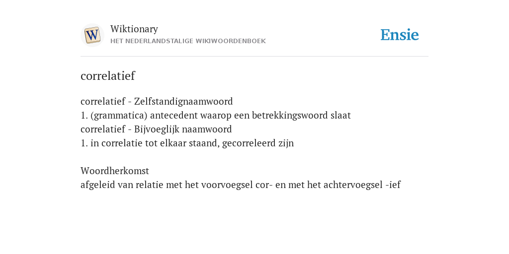Click the line correlatief - Bijvoeglijk naamwoord
This screenshot has width=509, height=254.
156,129
